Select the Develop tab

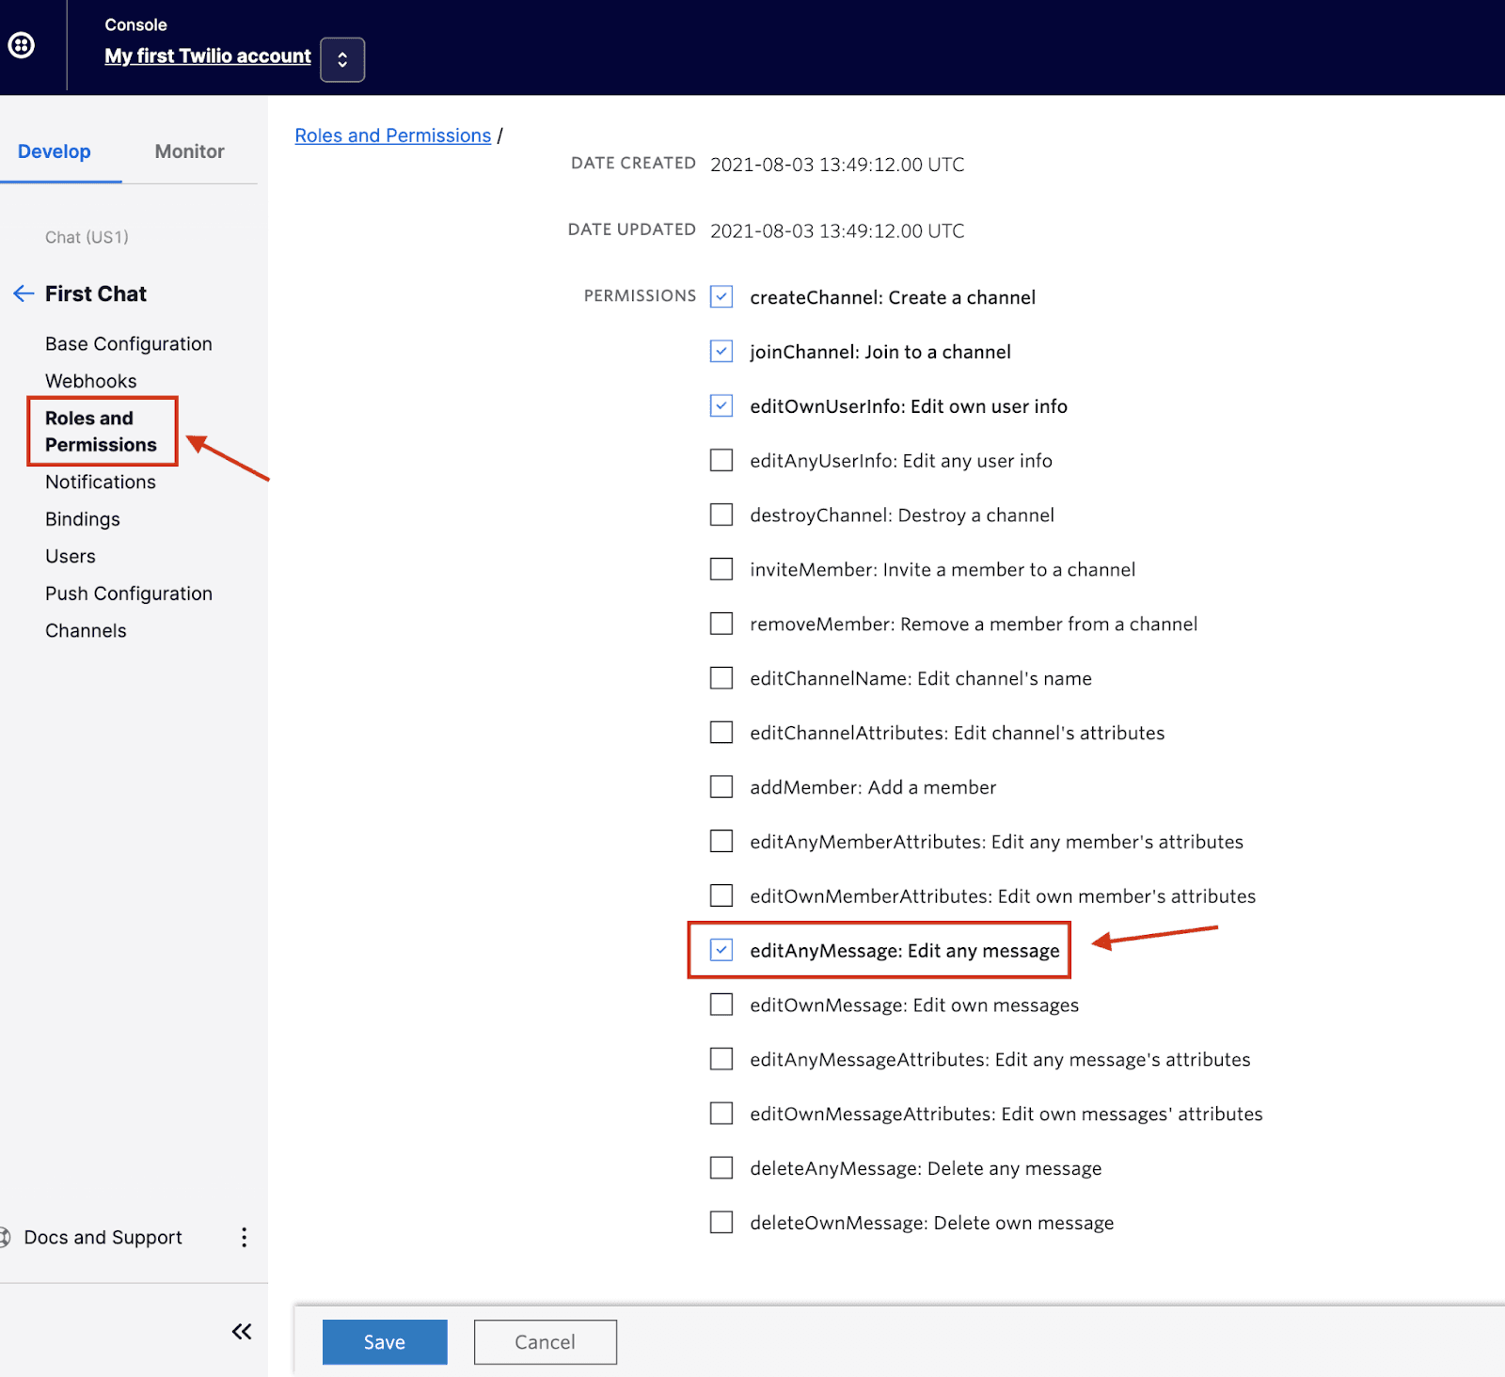54,150
